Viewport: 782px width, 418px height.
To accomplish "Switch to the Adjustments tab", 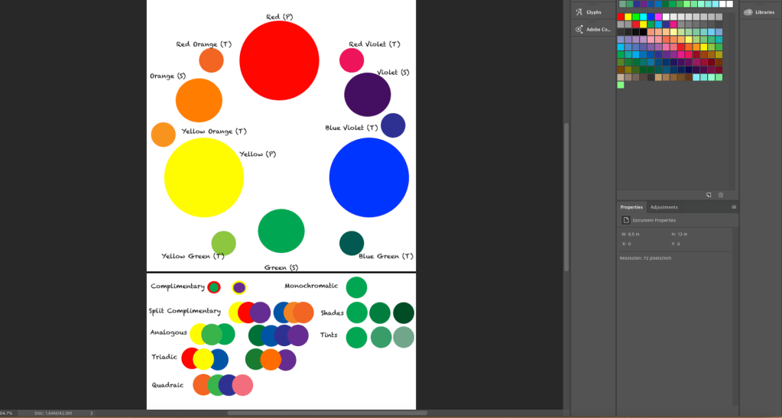I will 664,207.
